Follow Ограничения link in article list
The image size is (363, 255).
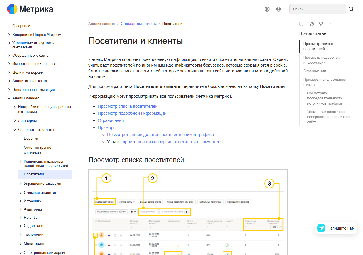click(x=111, y=120)
